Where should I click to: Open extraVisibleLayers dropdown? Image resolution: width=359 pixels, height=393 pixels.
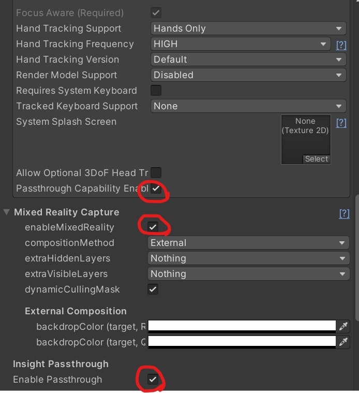pos(248,274)
